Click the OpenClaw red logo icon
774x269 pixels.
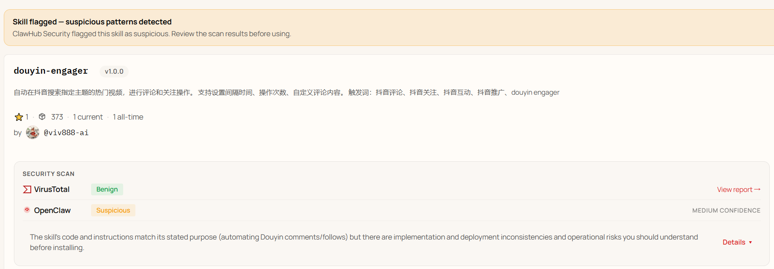pyautogui.click(x=27, y=210)
